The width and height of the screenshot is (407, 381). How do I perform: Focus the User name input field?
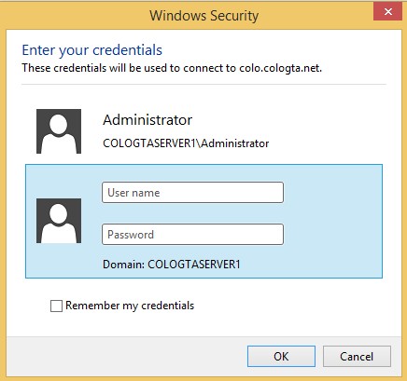(x=192, y=193)
